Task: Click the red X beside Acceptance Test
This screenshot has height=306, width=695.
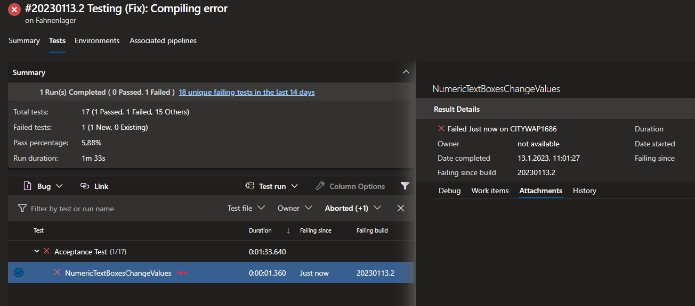Action: [x=46, y=251]
